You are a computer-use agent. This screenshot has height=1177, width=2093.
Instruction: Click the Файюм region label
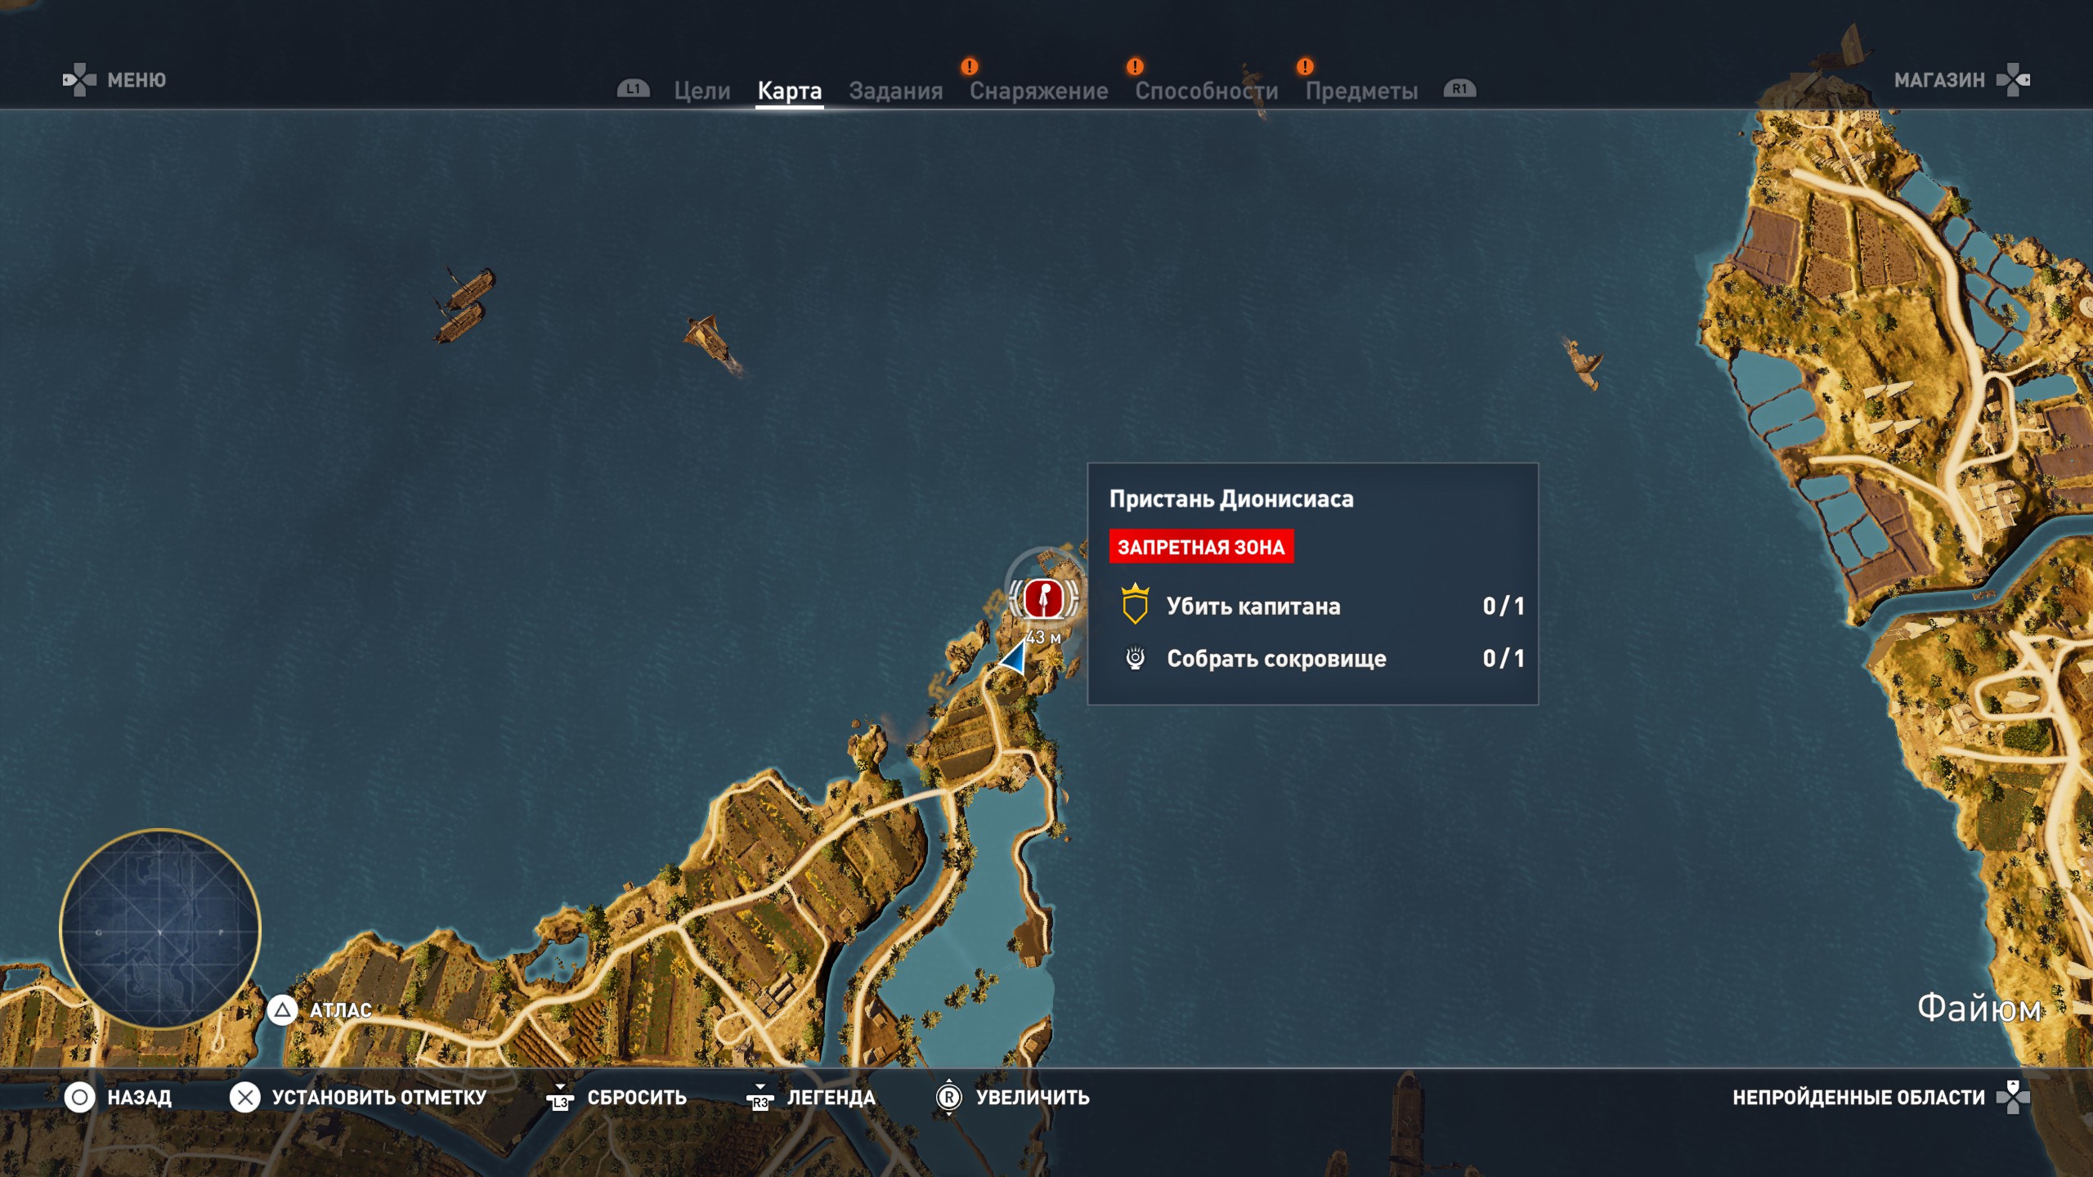[1979, 1008]
